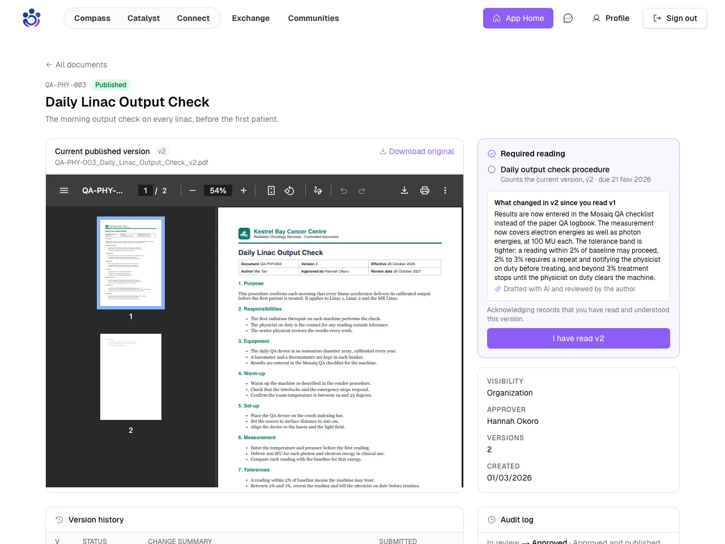Toggle the PDF sidebar menu icon
The height and width of the screenshot is (544, 725).
(x=64, y=190)
